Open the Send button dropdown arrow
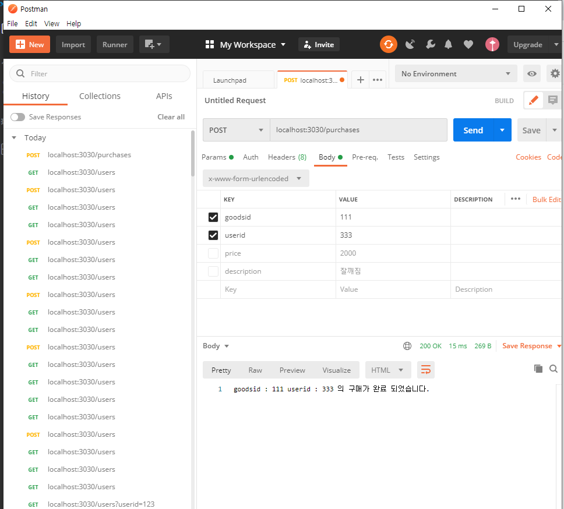564x509 pixels. click(502, 130)
